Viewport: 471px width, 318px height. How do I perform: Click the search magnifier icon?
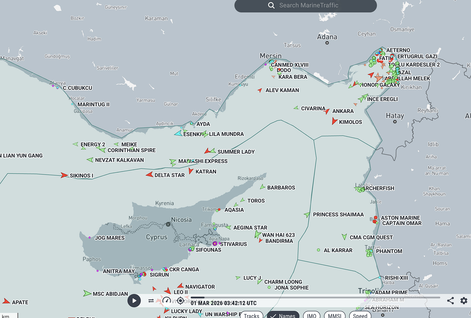click(x=271, y=5)
